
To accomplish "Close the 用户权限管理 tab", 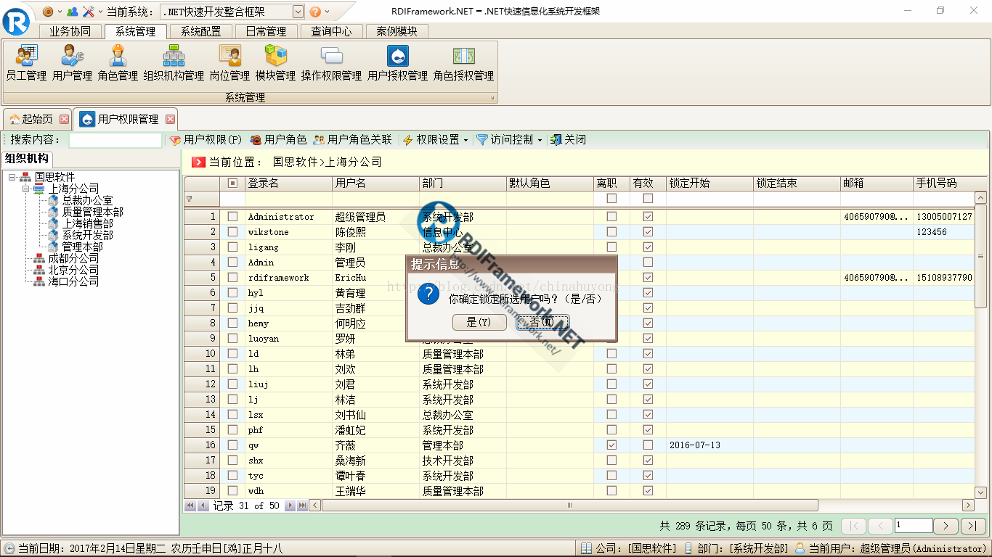I will (x=171, y=119).
